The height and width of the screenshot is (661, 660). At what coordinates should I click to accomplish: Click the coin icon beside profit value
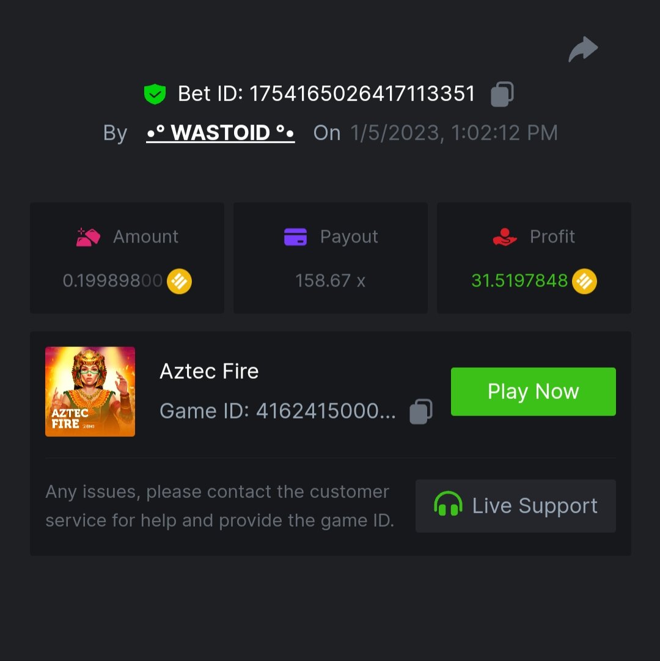click(x=584, y=281)
